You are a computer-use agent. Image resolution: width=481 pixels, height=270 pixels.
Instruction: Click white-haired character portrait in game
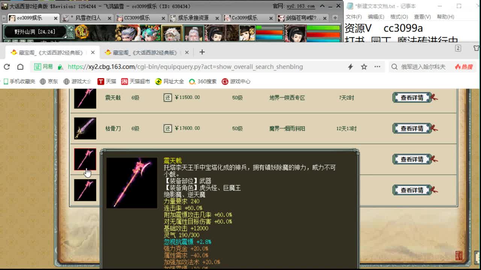tap(172, 33)
